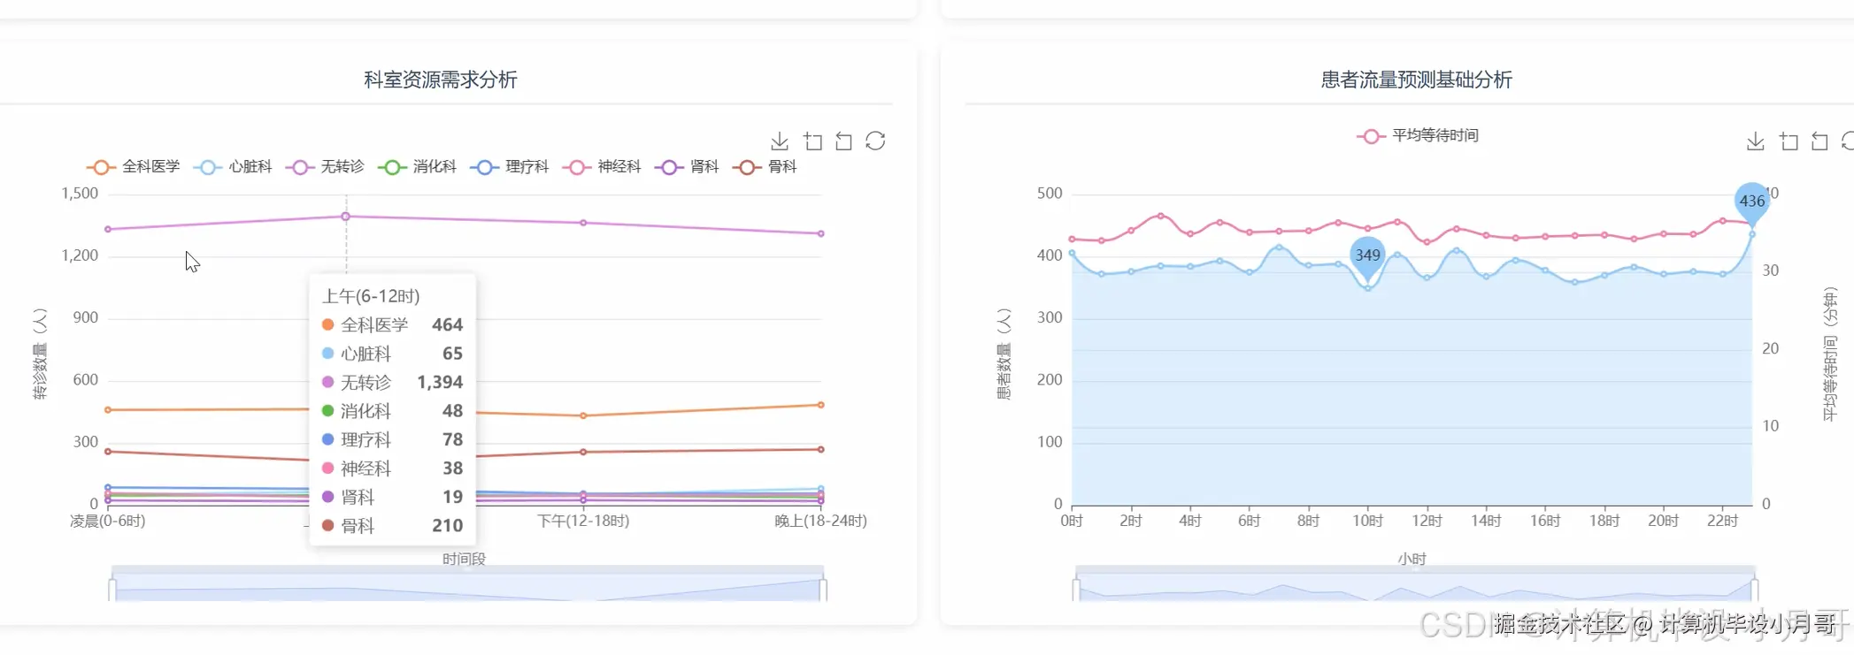The height and width of the screenshot is (655, 1854).
Task: Enable zoom area tool on patient flow chart
Action: tap(1789, 141)
